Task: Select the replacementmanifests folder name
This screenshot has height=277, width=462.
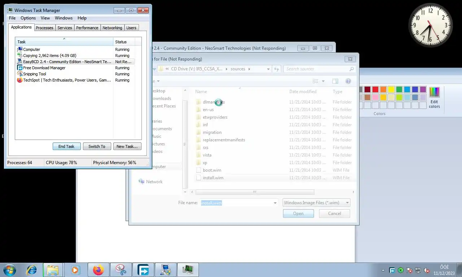Action: [x=224, y=140]
